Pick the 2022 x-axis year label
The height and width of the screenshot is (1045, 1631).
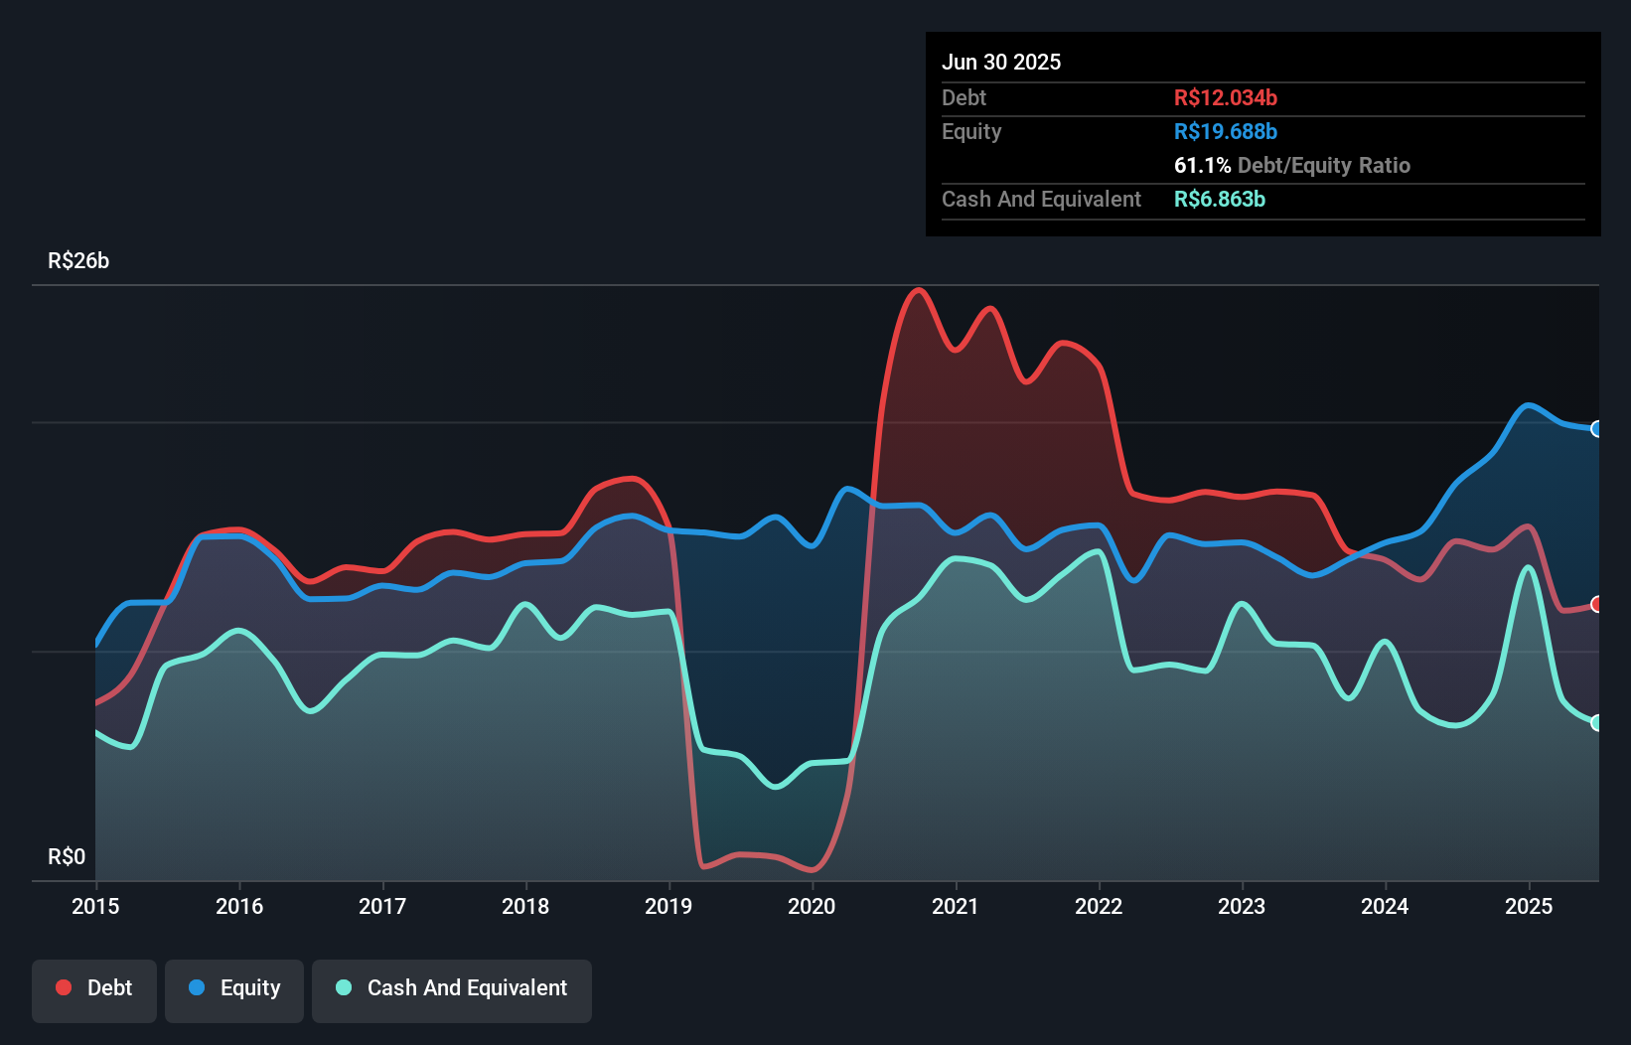1099,906
